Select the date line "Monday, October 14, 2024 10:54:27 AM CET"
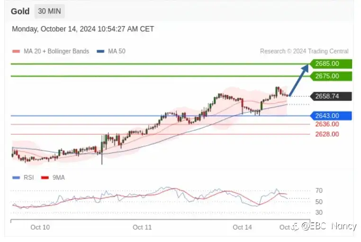Viewport: 361px width, 242px height. click(83, 29)
